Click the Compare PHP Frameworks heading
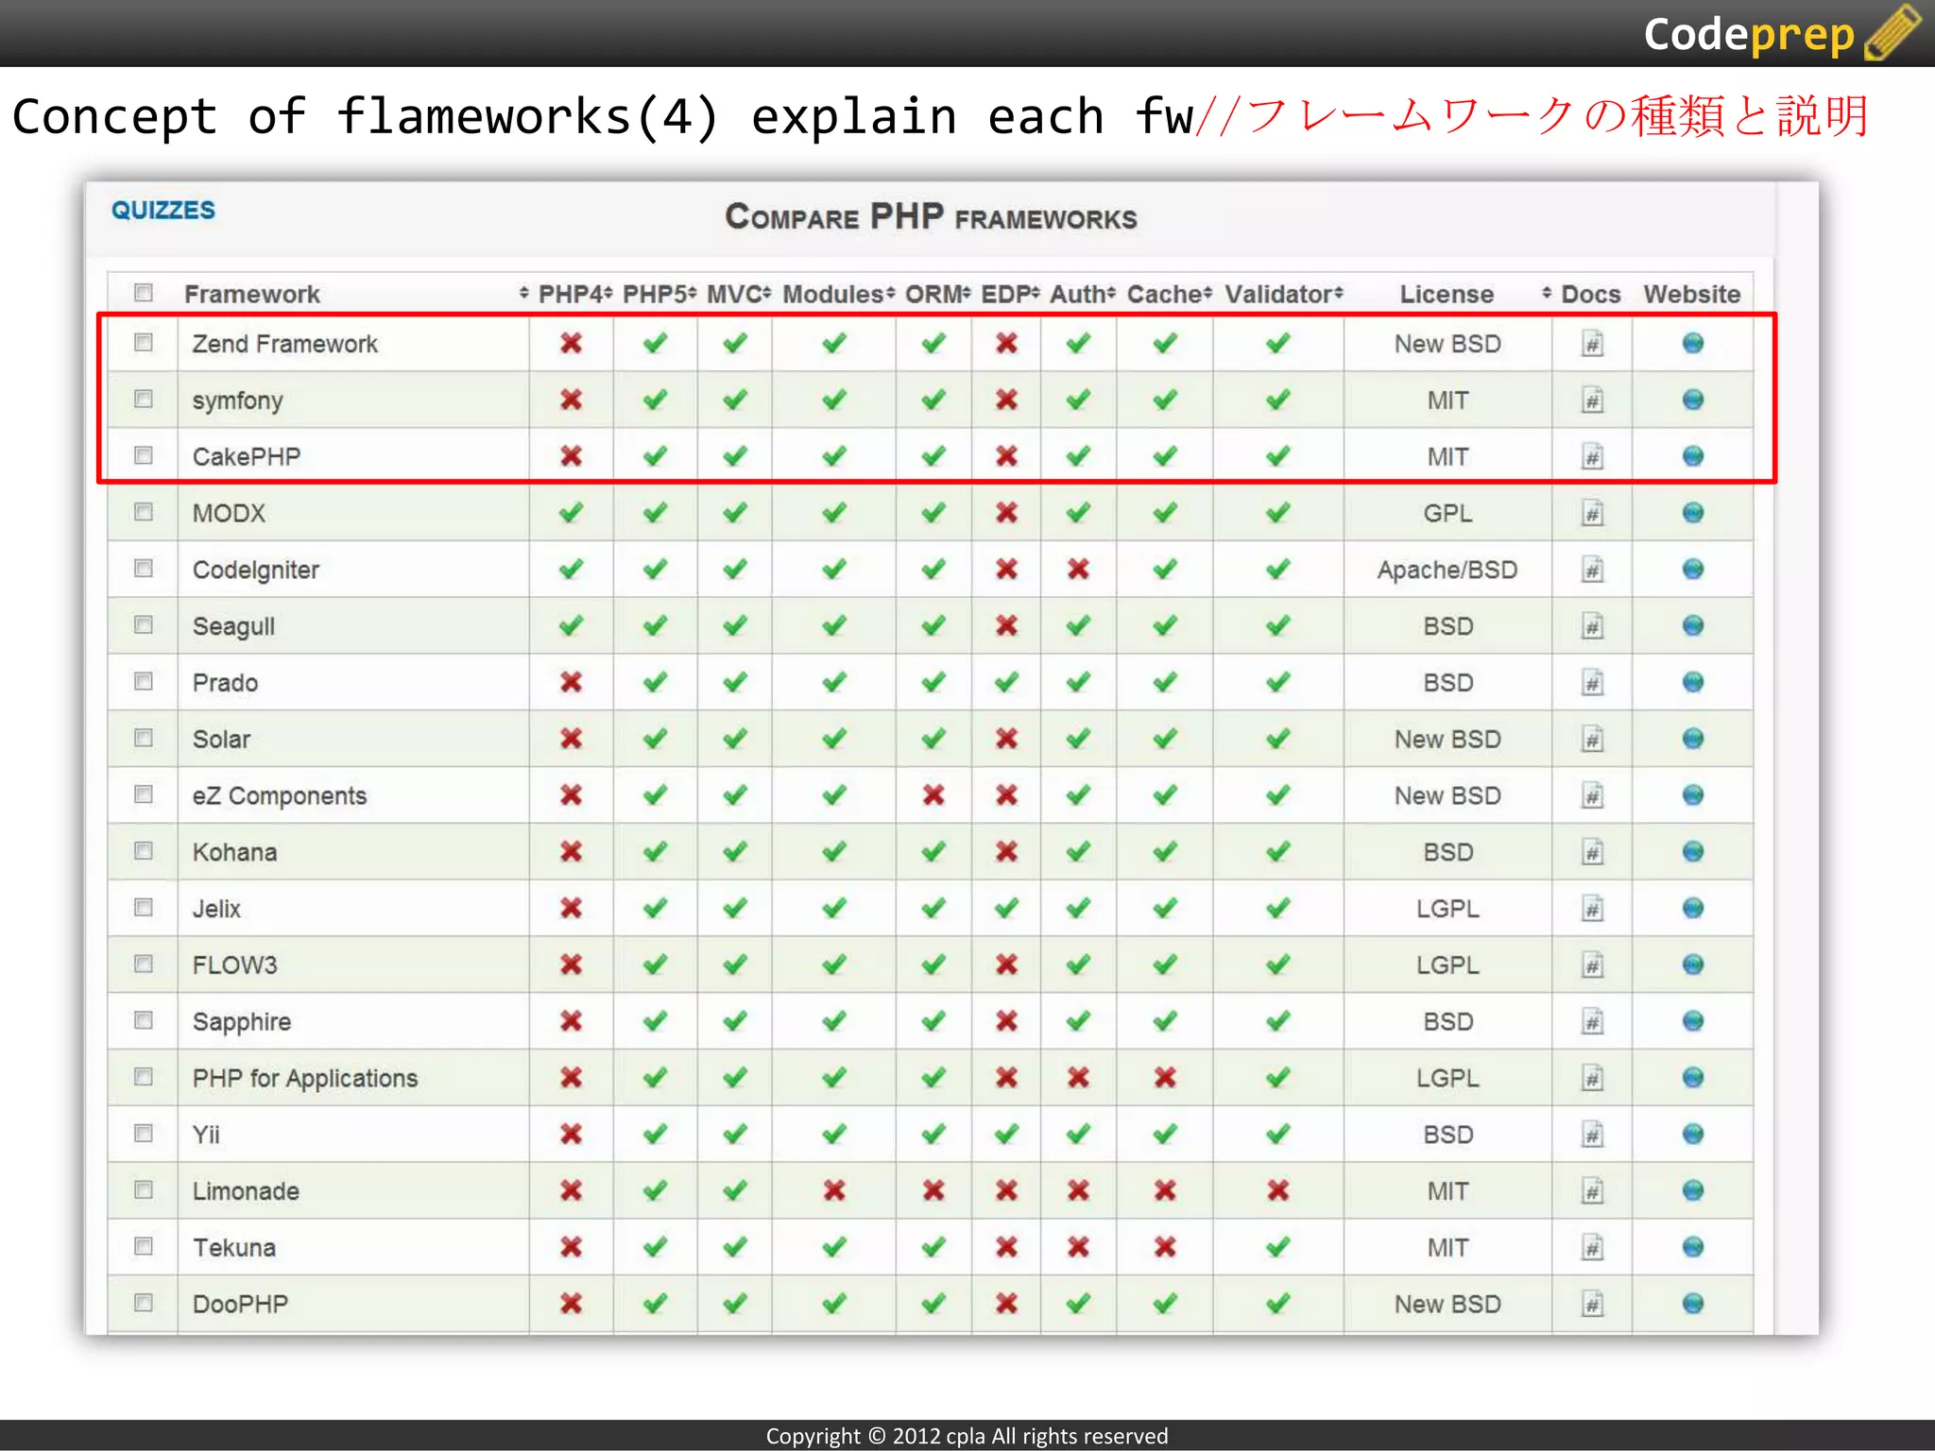 pyautogui.click(x=931, y=217)
